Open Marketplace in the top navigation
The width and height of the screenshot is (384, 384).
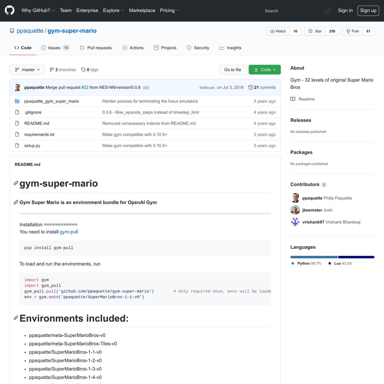click(142, 10)
